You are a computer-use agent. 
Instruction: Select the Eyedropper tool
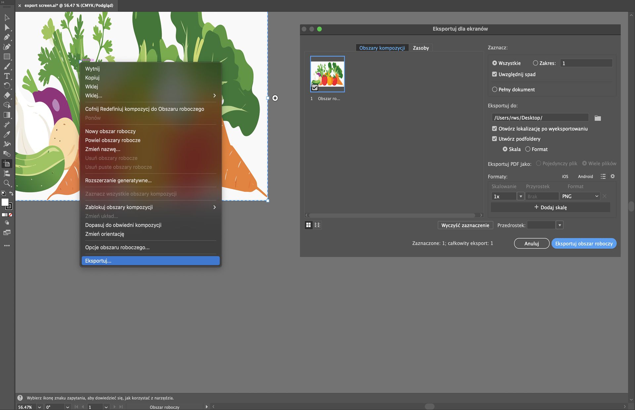pyautogui.click(x=7, y=134)
